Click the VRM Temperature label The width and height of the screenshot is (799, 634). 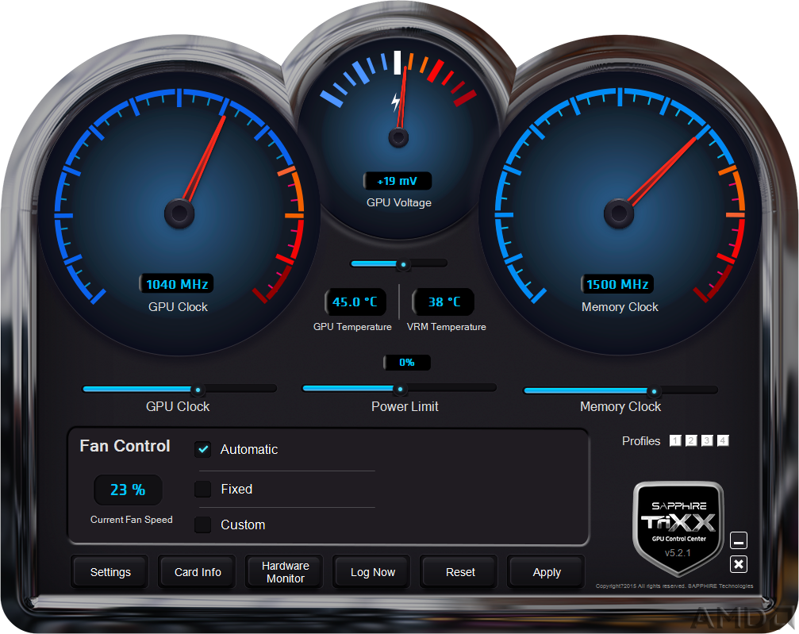pyautogui.click(x=447, y=327)
